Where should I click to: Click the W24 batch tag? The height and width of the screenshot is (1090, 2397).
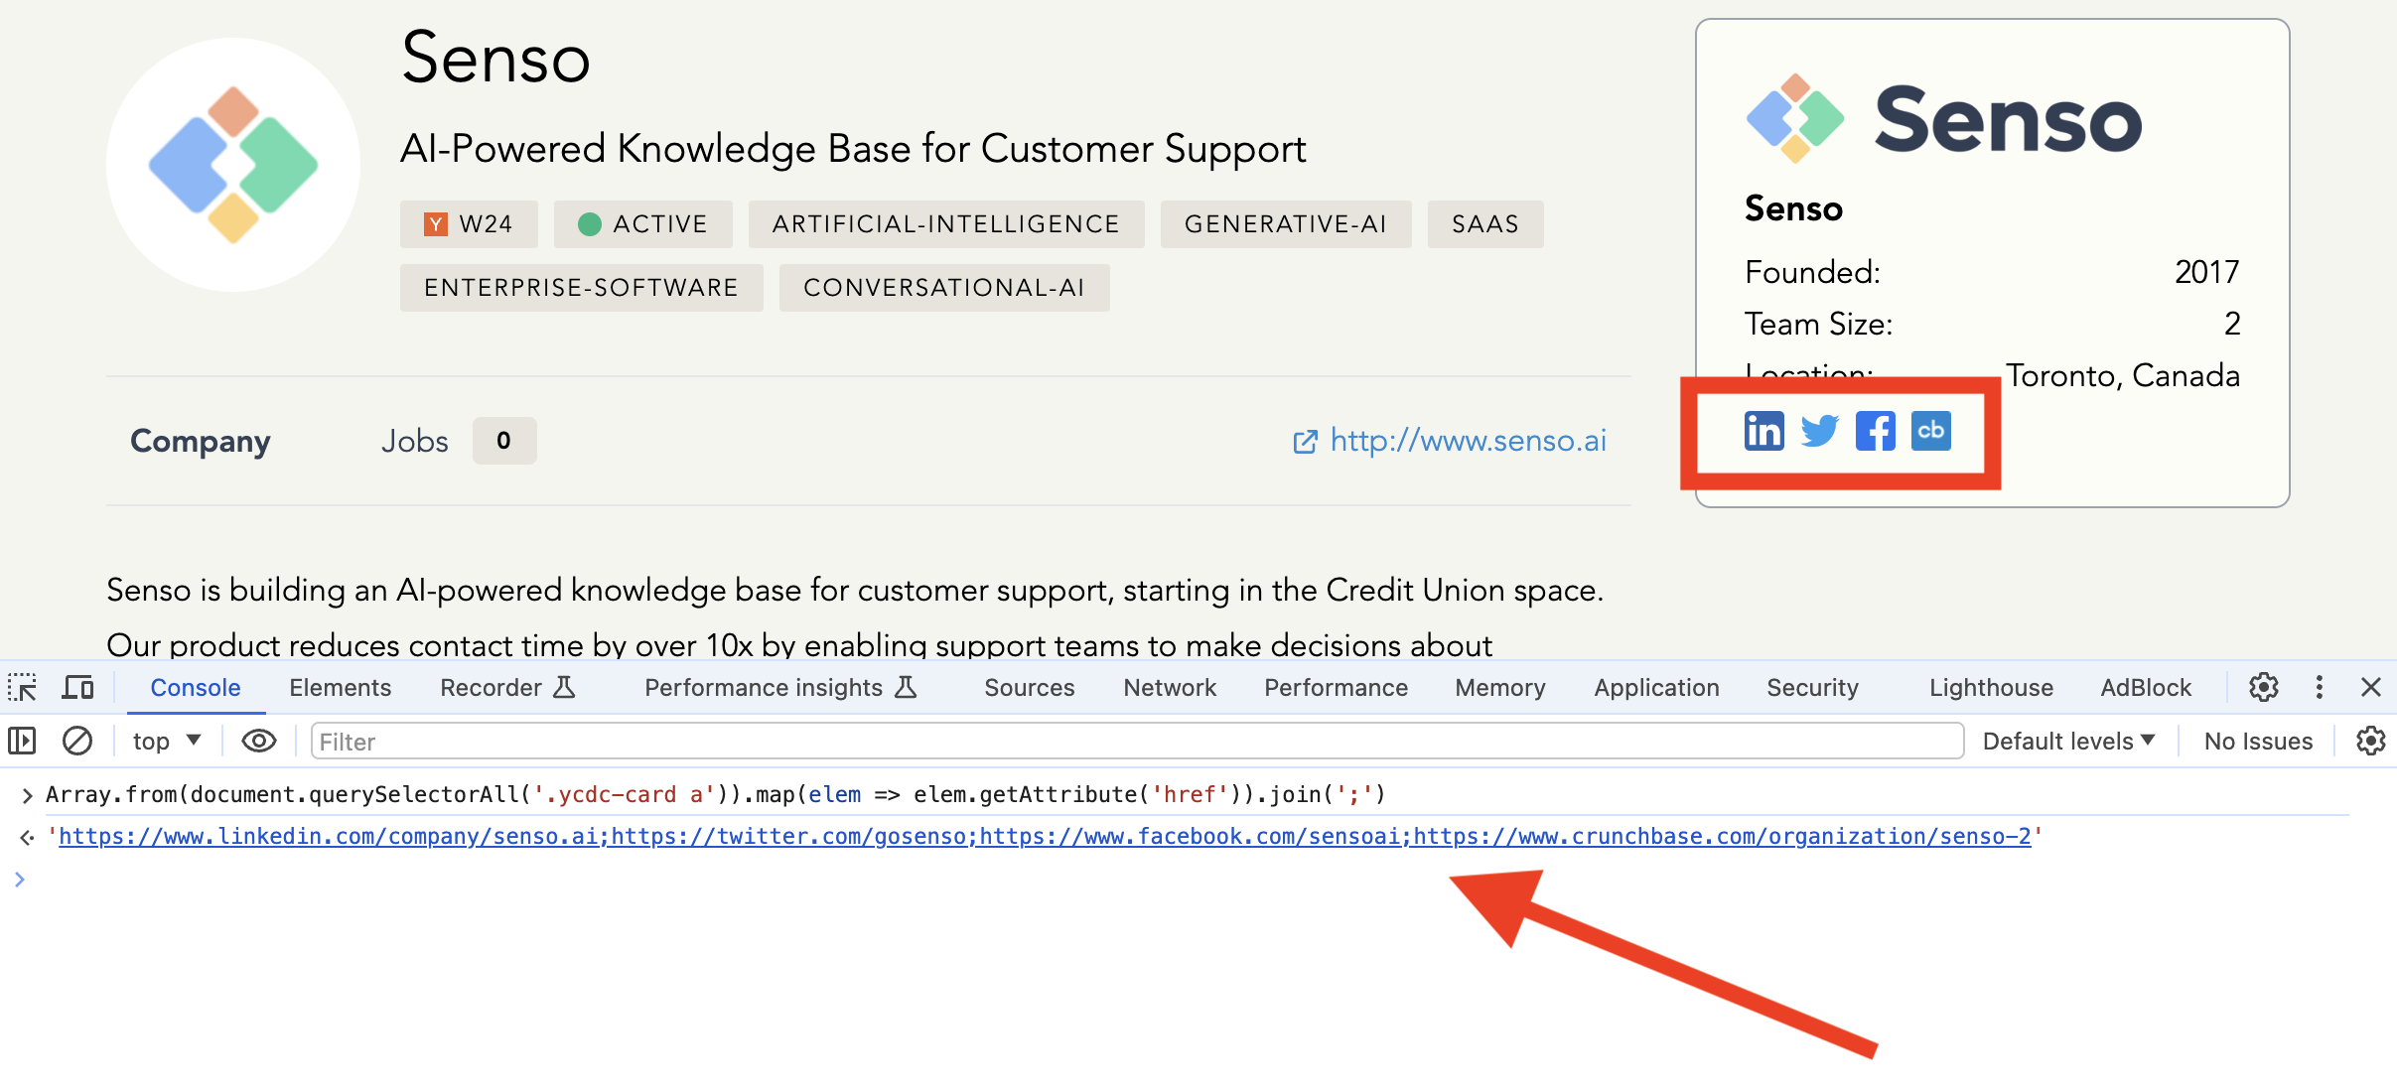coord(469,224)
